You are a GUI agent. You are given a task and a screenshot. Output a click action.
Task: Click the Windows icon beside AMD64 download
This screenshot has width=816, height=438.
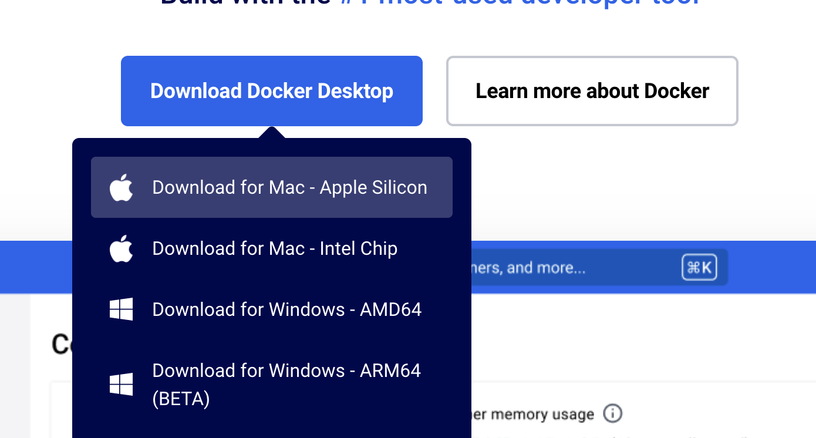(x=121, y=309)
